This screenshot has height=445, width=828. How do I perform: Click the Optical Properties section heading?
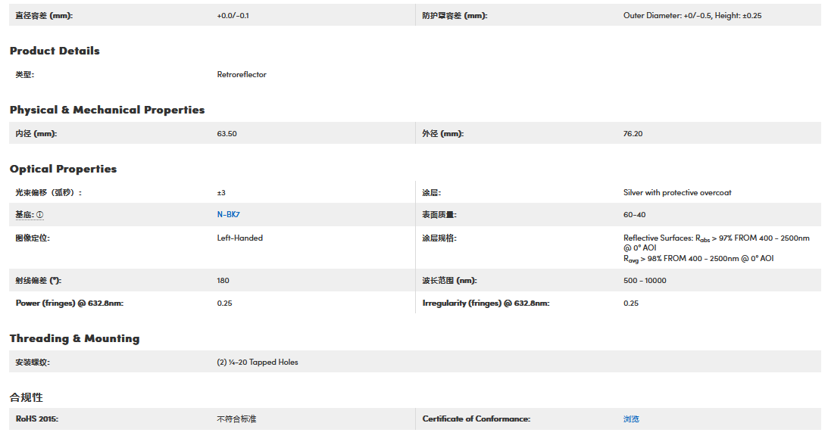click(63, 169)
